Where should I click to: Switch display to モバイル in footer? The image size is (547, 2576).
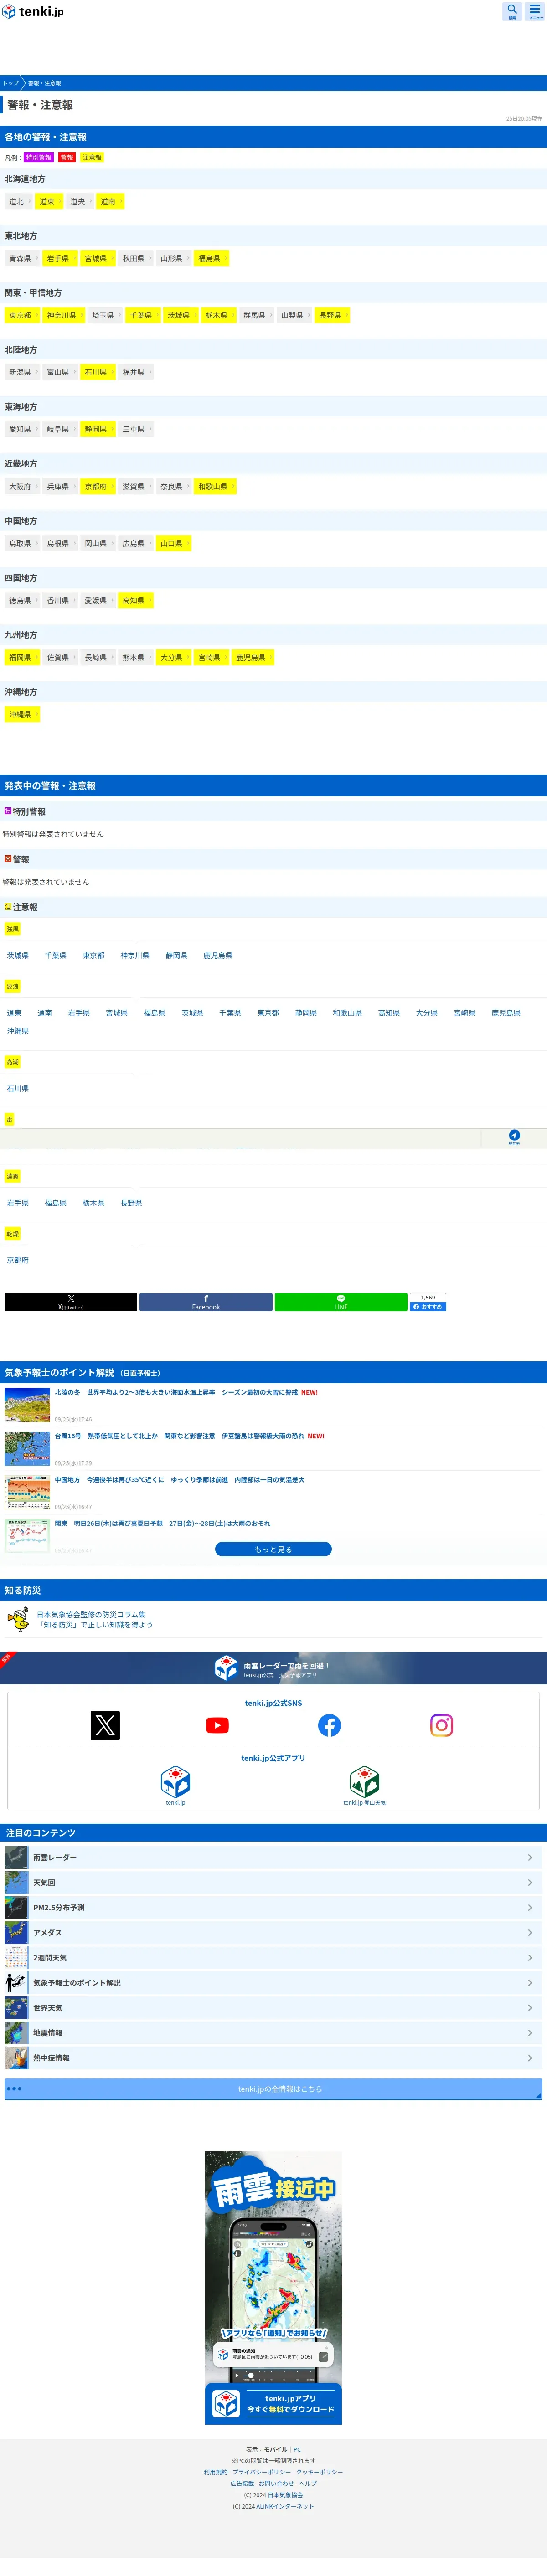click(x=275, y=2449)
